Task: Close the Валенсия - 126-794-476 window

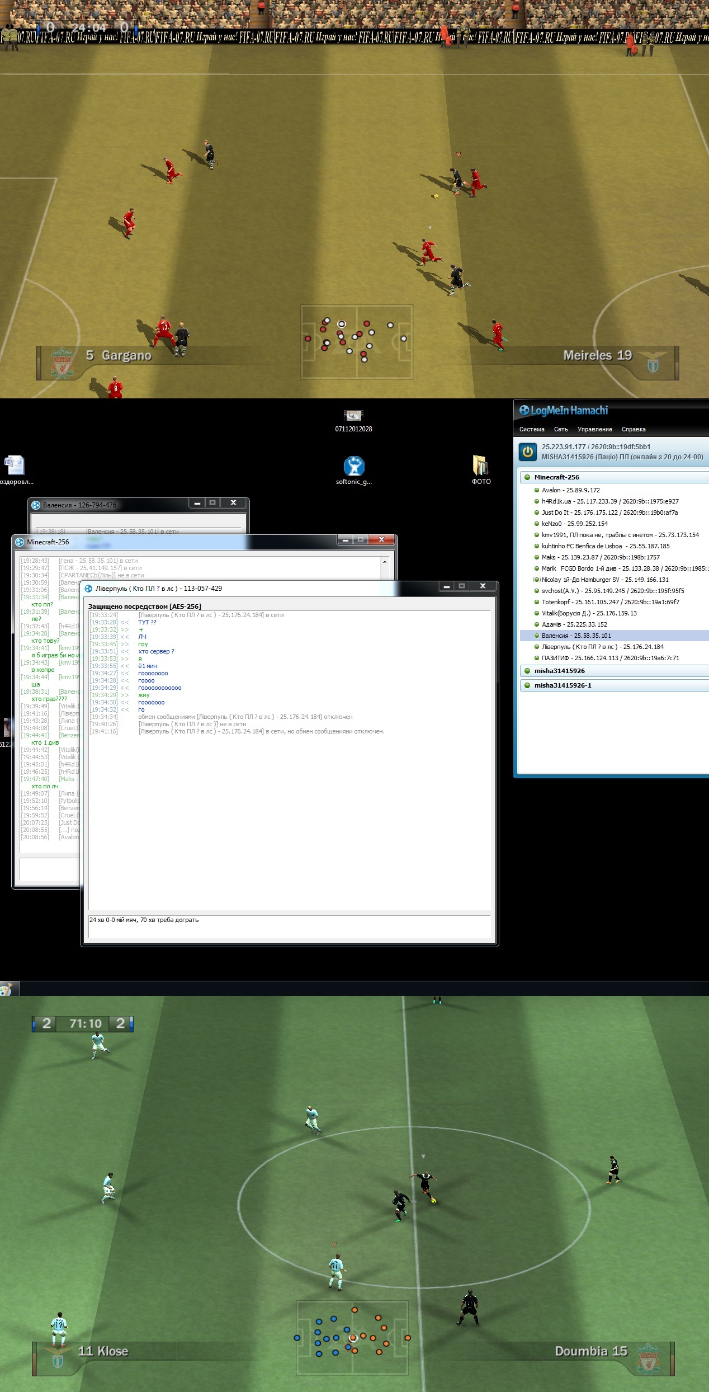Action: point(233,502)
